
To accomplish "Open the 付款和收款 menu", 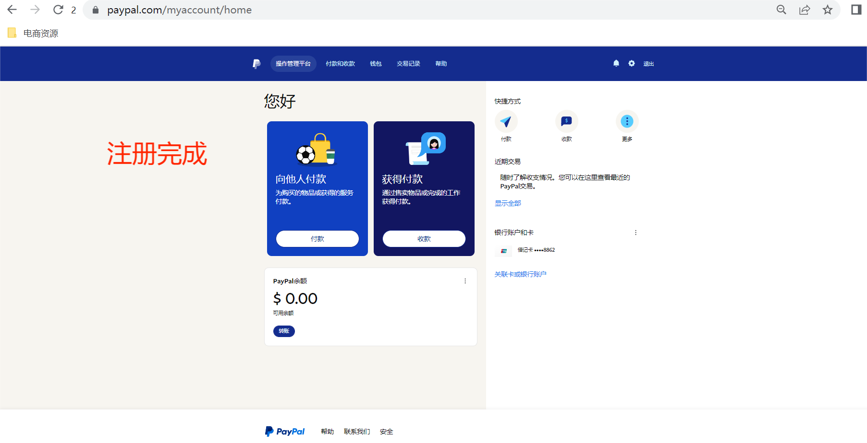I will click(340, 64).
